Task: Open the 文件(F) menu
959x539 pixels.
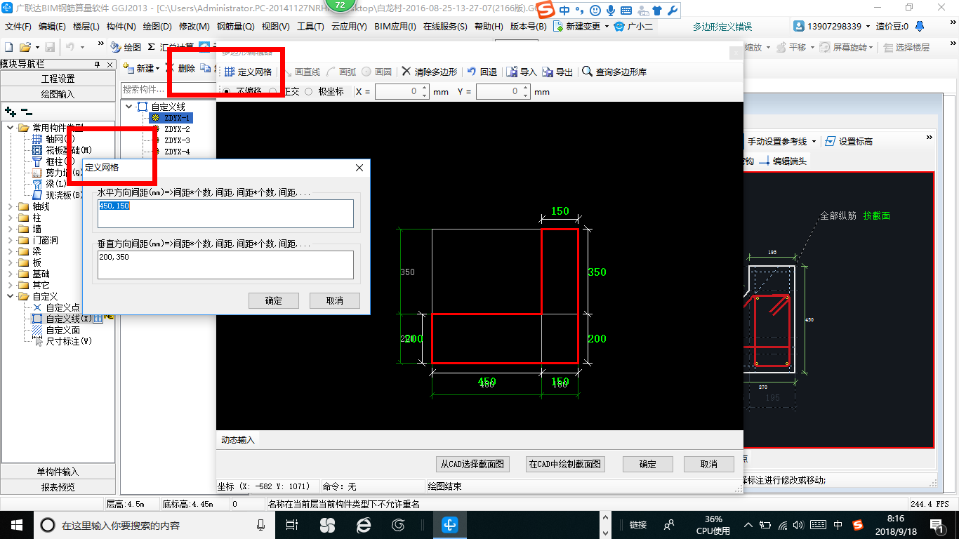Action: (18, 26)
